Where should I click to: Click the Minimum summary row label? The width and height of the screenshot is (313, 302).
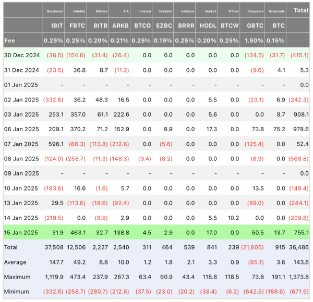pyautogui.click(x=16, y=292)
